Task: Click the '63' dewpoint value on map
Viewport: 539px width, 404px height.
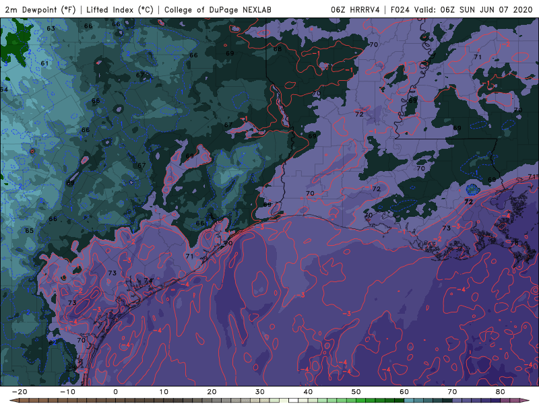Action: tap(51, 28)
